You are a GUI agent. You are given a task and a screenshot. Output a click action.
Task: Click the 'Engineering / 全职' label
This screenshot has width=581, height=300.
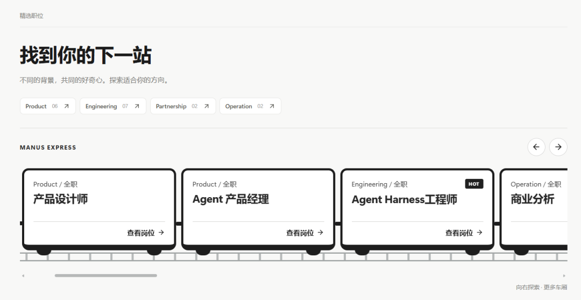[x=379, y=184]
